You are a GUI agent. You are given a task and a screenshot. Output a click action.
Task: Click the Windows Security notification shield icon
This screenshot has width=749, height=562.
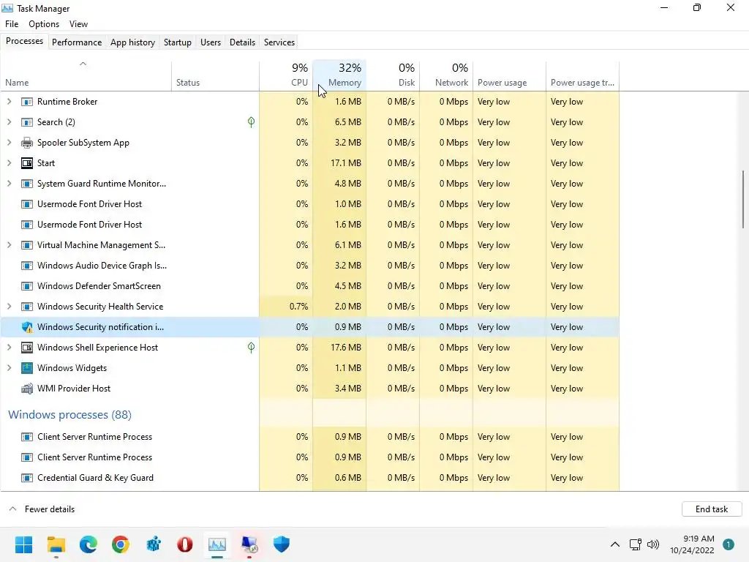(27, 327)
